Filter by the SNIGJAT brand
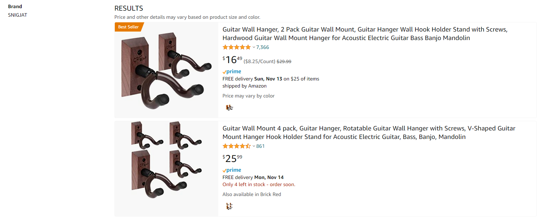This screenshot has width=537, height=218. click(x=17, y=15)
